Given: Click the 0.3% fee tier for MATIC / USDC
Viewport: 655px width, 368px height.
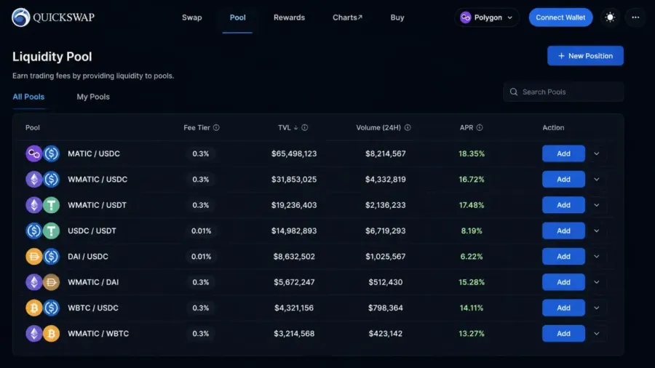Looking at the screenshot, I should (201, 153).
